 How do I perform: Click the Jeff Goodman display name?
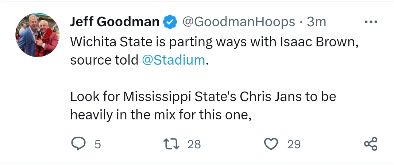[x=115, y=22]
